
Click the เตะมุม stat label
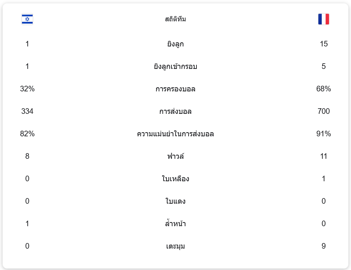pyautogui.click(x=175, y=246)
